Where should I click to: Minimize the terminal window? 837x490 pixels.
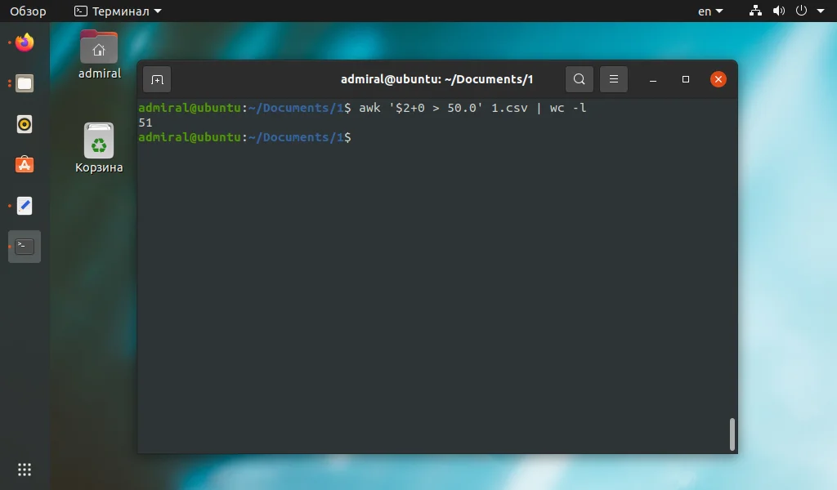tap(653, 79)
